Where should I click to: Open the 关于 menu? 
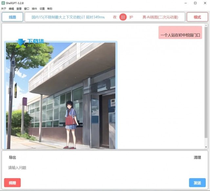click(4, 9)
